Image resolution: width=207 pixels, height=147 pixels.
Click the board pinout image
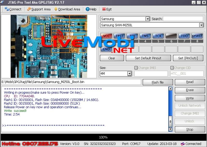[49, 46]
